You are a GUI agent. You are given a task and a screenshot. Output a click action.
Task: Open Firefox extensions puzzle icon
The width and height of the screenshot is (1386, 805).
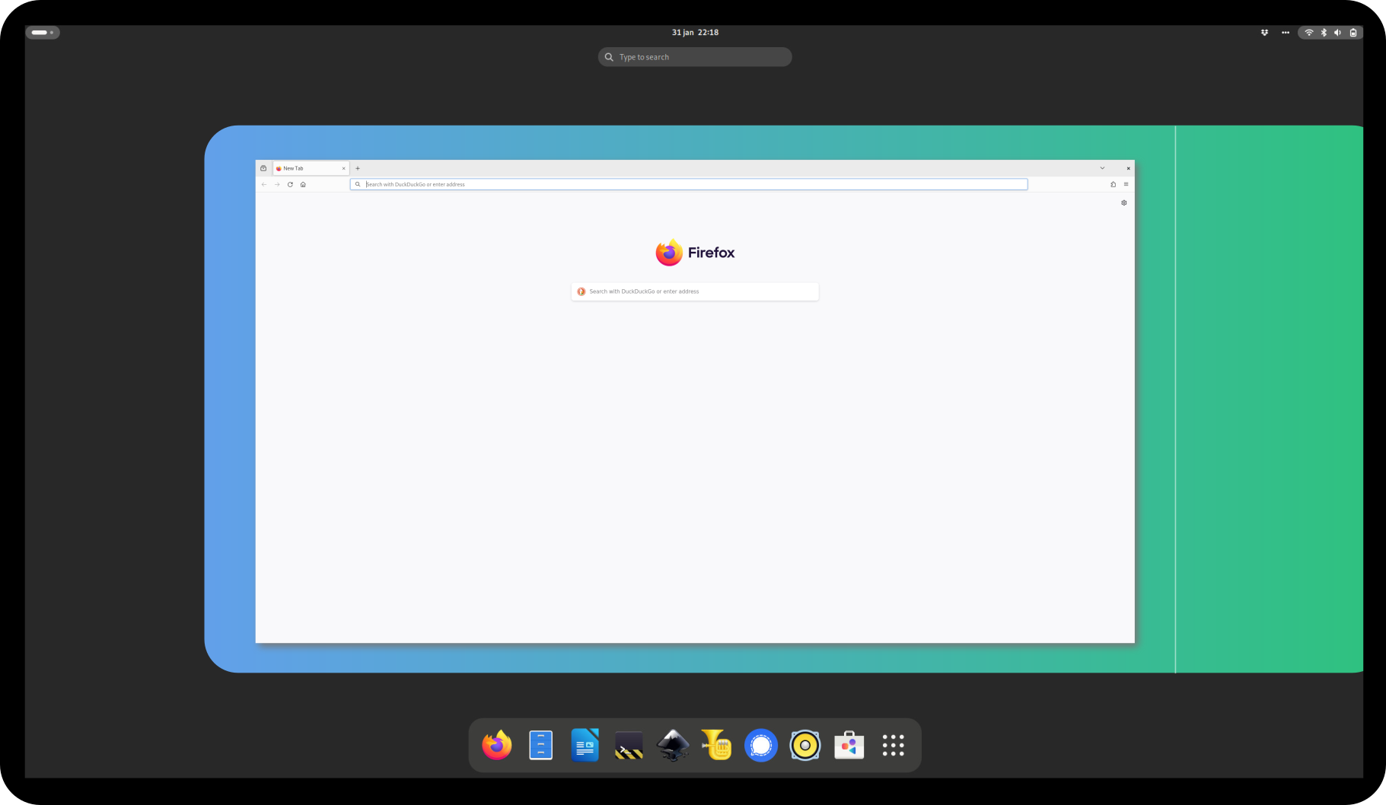click(x=1113, y=184)
